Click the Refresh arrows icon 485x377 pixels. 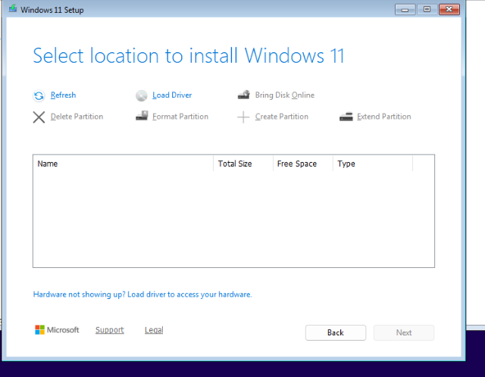39,95
